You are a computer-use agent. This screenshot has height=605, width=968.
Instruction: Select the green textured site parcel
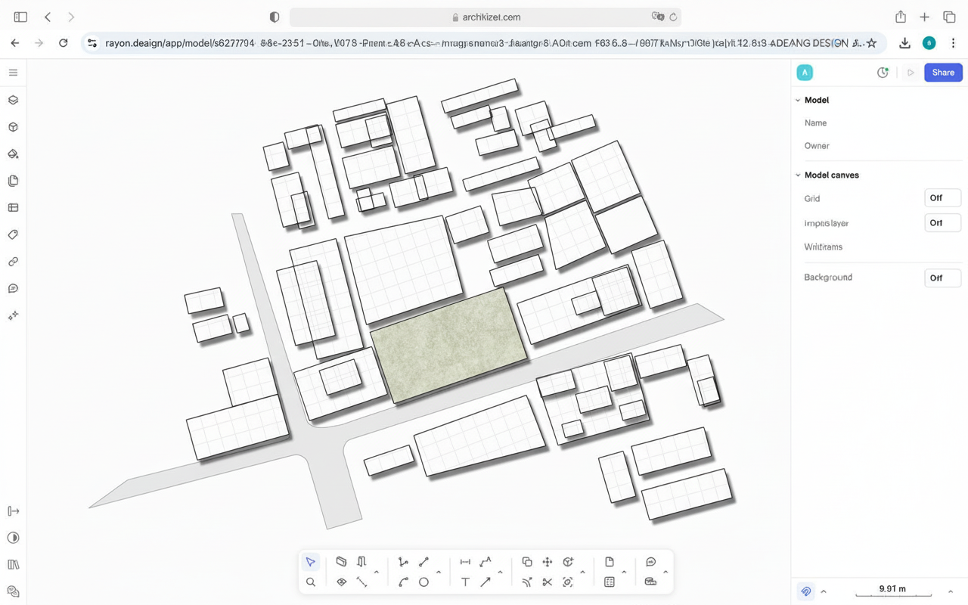point(449,344)
